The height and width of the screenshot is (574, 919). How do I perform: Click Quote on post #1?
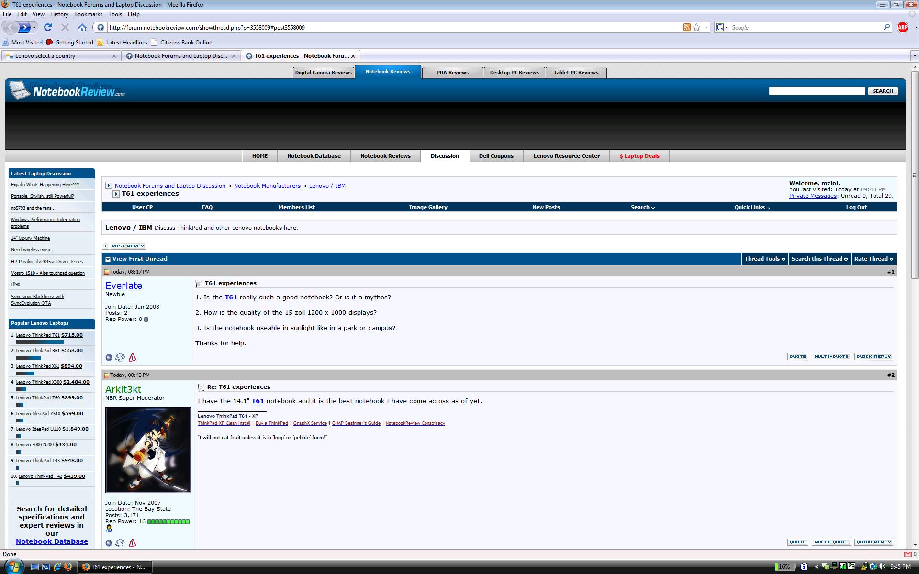798,357
